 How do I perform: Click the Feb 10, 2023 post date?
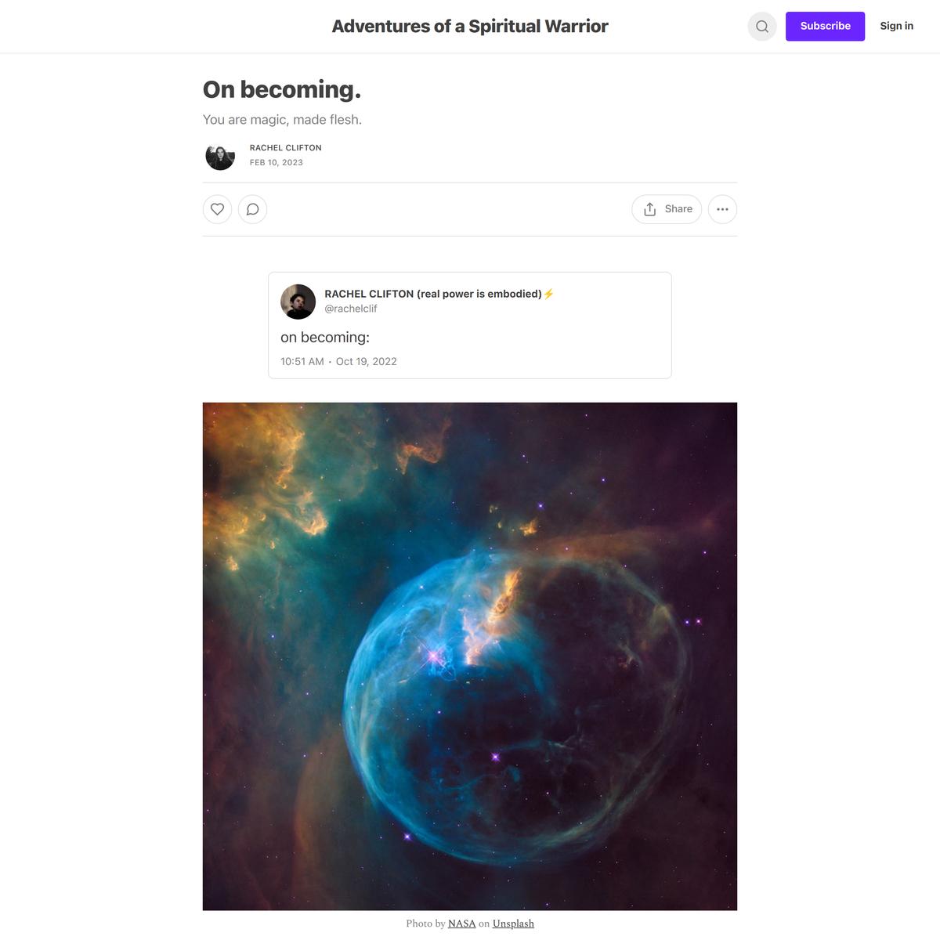pos(277,162)
